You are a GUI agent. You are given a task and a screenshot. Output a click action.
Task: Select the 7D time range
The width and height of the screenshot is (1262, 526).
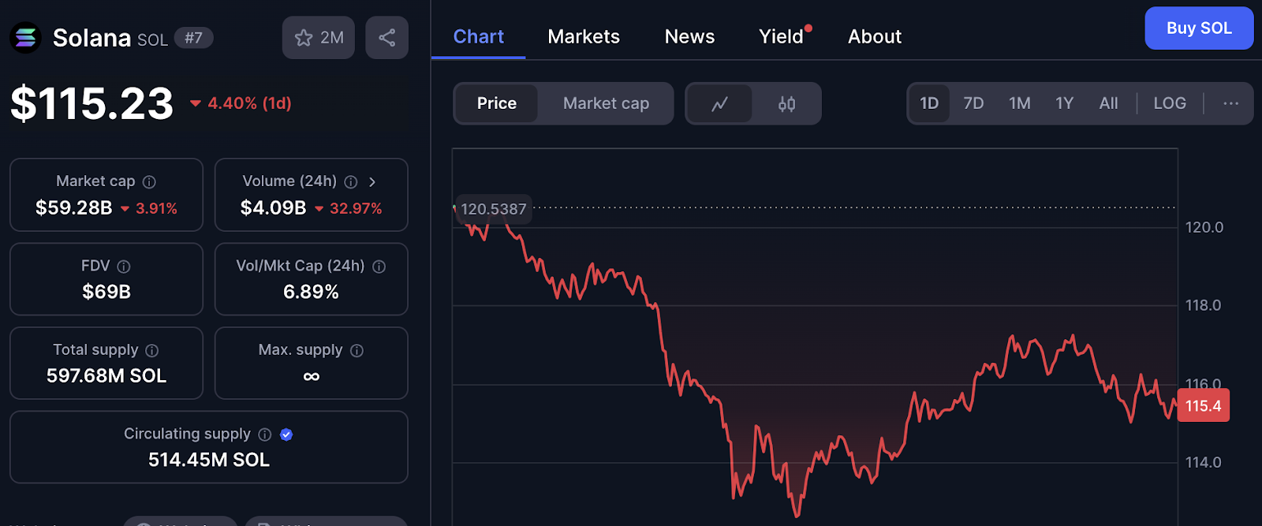pyautogui.click(x=973, y=103)
